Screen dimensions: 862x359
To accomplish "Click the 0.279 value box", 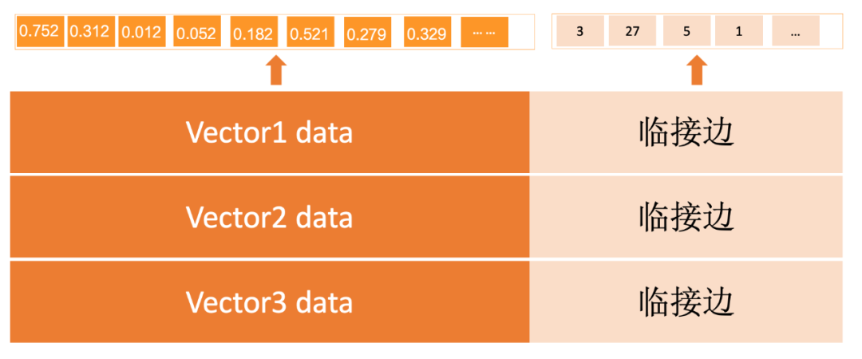I will coord(368,31).
